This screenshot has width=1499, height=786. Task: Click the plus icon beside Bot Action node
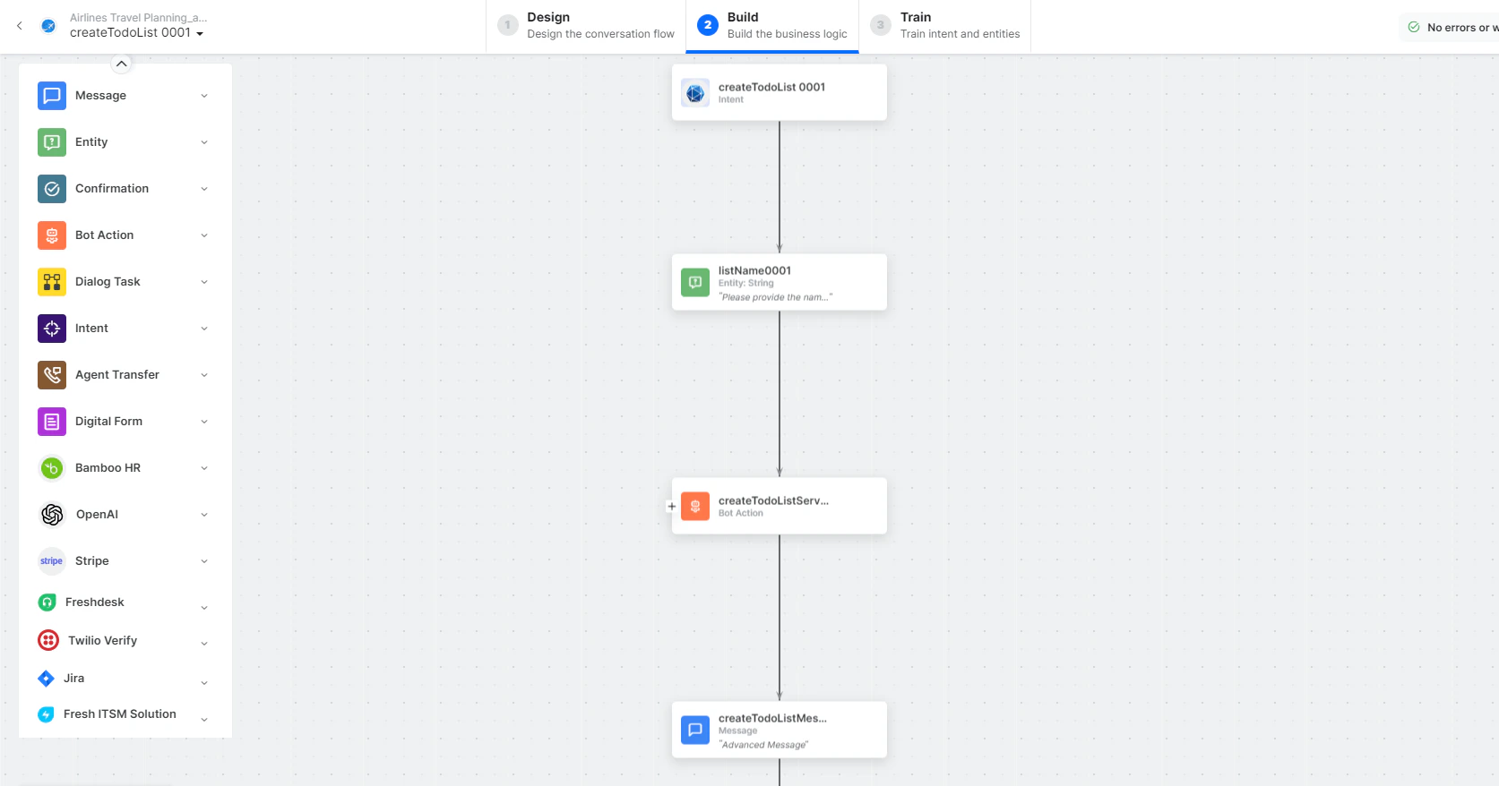[671, 506]
